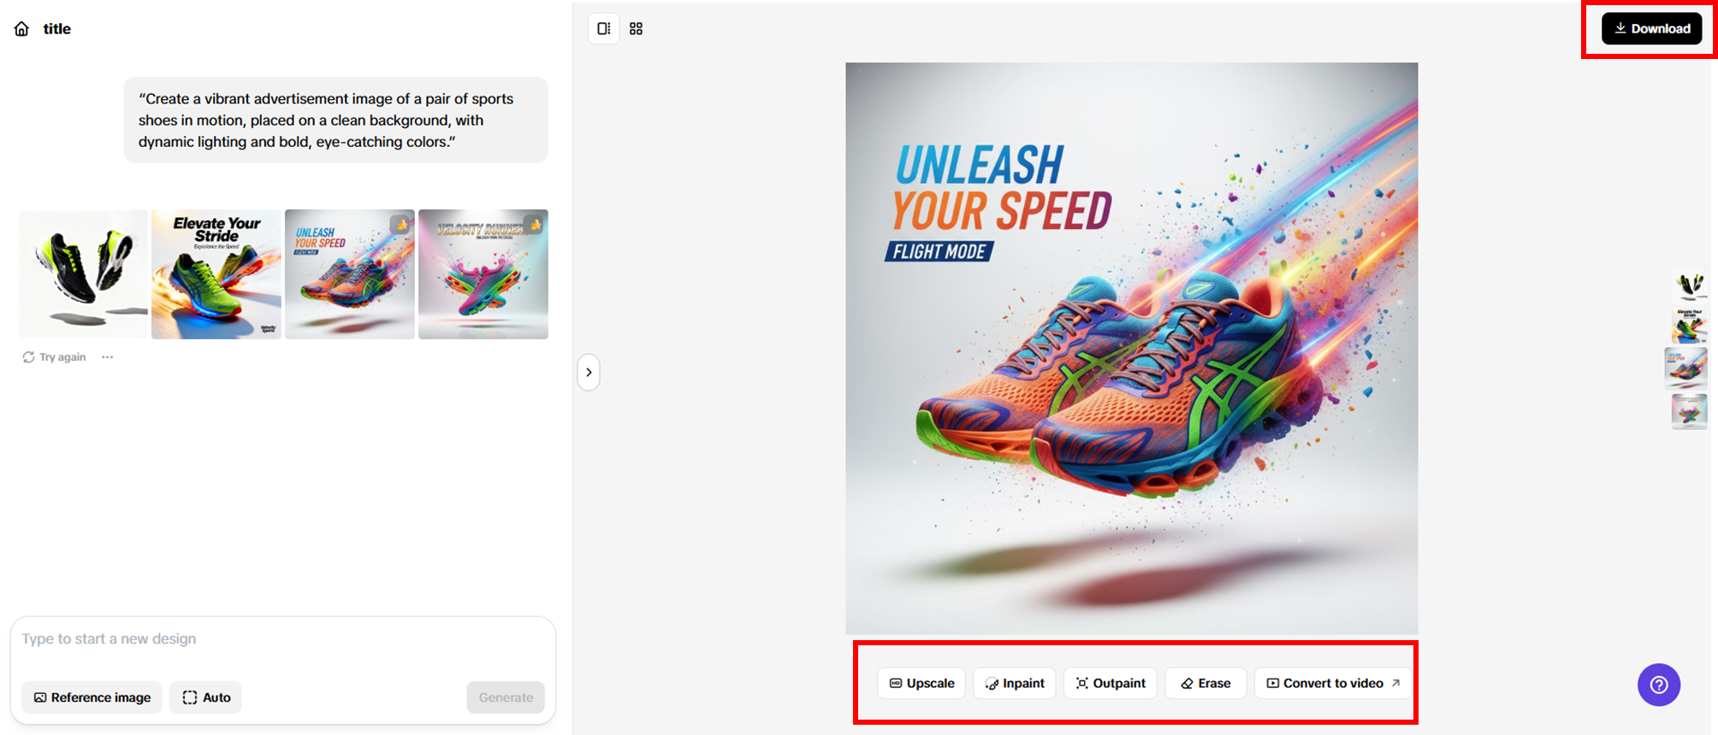Select the Erase tool
Image resolution: width=1718 pixels, height=735 pixels.
pyautogui.click(x=1206, y=683)
